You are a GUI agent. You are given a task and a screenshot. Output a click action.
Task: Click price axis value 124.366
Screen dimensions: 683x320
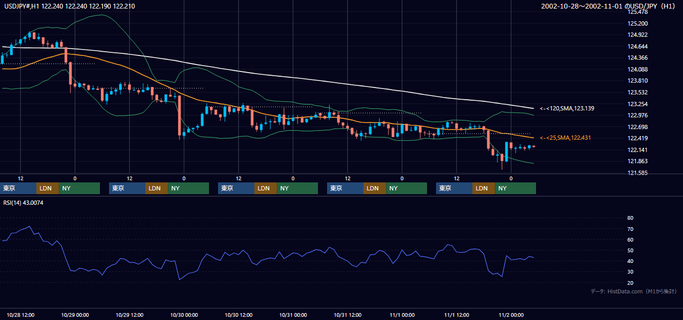pyautogui.click(x=638, y=58)
